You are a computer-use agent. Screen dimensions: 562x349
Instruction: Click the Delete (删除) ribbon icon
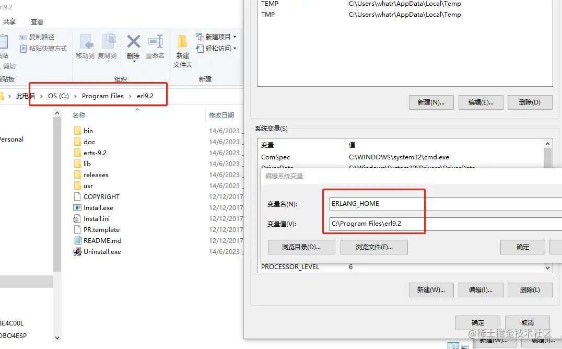click(x=133, y=42)
